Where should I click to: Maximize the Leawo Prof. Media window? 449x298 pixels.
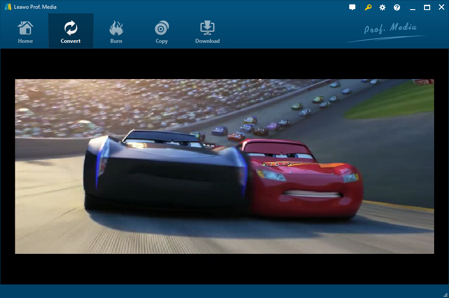click(427, 7)
